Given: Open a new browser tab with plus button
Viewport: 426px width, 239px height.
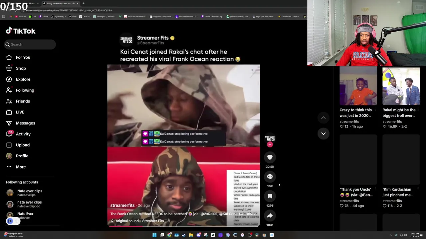Looking at the screenshot, I should pyautogui.click(x=84, y=3).
